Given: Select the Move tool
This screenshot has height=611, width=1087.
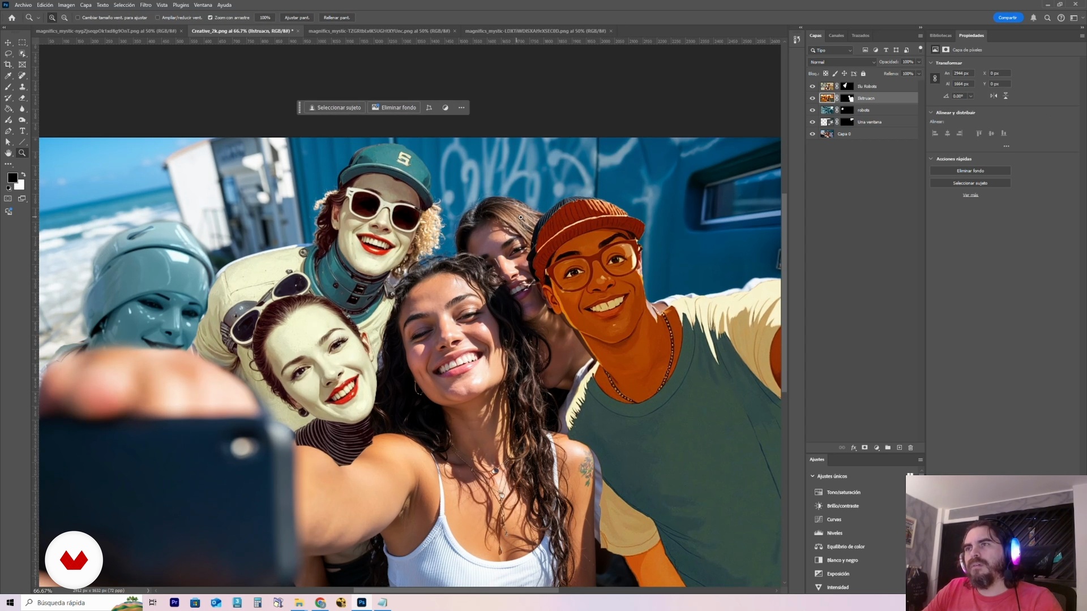Looking at the screenshot, I should (8, 42).
